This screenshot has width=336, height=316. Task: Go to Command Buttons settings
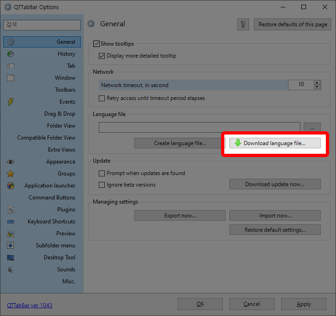(42, 198)
